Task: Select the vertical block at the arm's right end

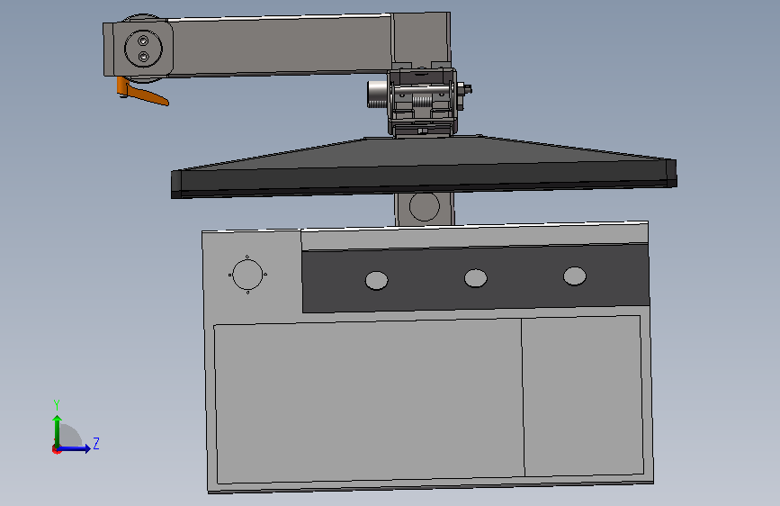Action: click(x=421, y=39)
